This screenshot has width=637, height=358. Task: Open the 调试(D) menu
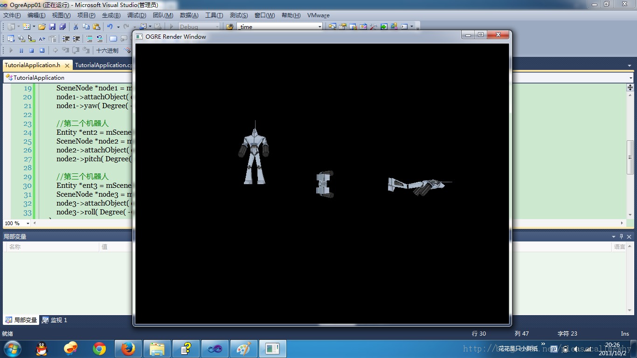pyautogui.click(x=137, y=15)
